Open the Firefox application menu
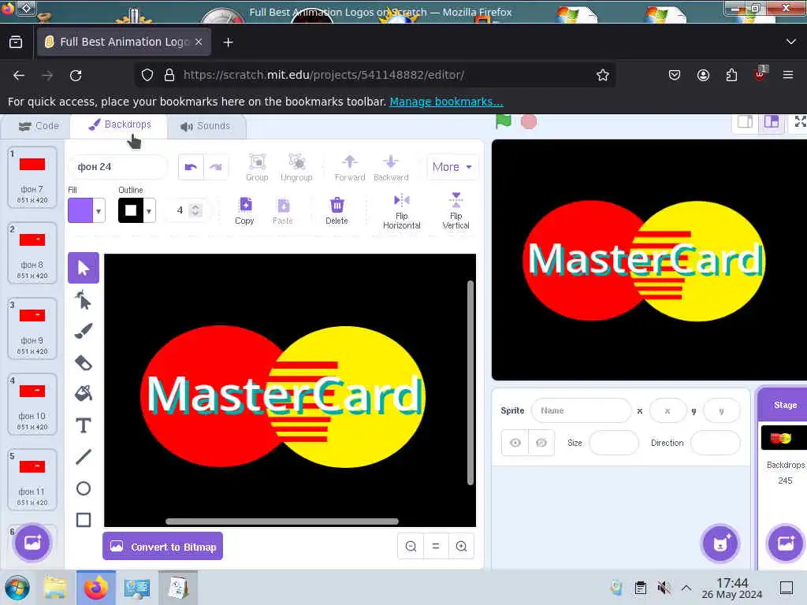 (788, 75)
